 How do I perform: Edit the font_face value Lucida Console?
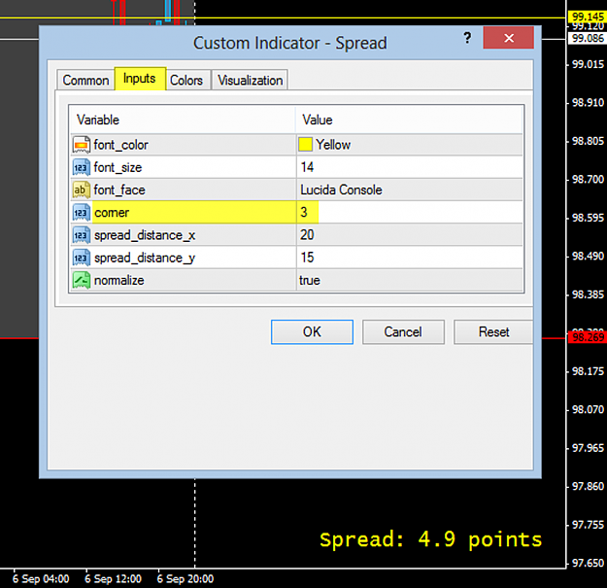(x=341, y=190)
